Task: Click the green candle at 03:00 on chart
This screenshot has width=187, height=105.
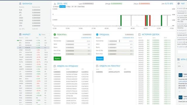Action: pos(121,20)
